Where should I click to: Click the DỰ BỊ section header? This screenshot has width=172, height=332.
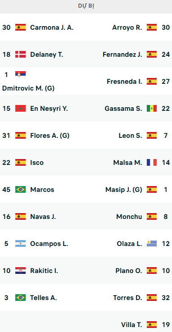(x=86, y=6)
